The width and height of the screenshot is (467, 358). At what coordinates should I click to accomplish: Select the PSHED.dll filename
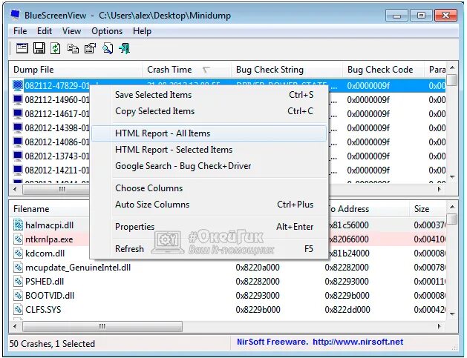tap(45, 282)
